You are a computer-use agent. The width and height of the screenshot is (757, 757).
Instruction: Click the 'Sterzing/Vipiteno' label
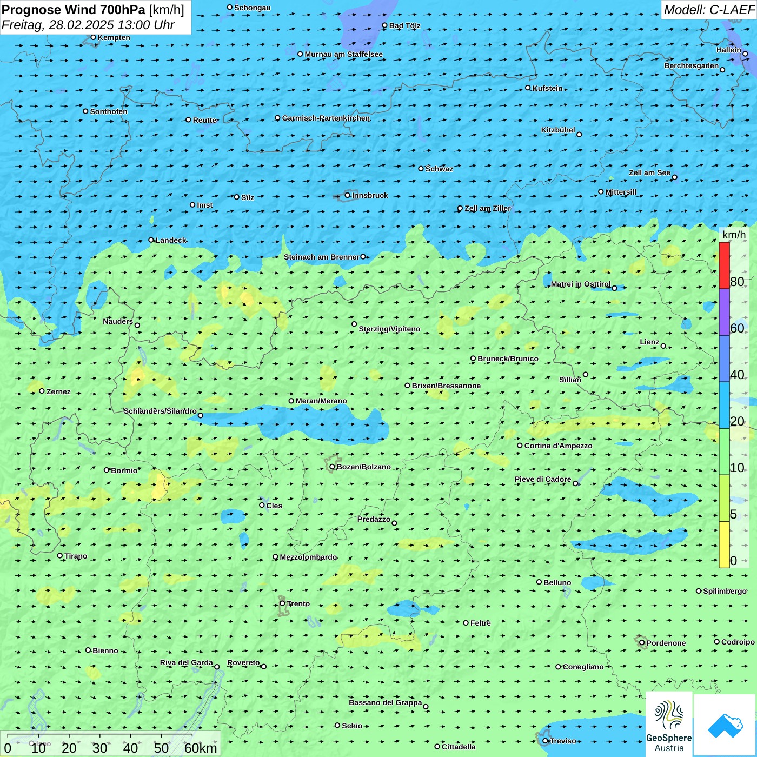coord(389,329)
